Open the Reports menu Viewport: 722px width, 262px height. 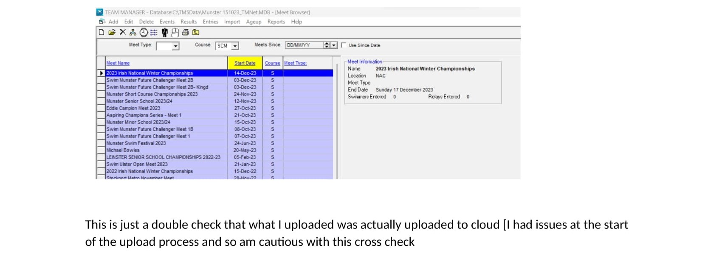[276, 22]
